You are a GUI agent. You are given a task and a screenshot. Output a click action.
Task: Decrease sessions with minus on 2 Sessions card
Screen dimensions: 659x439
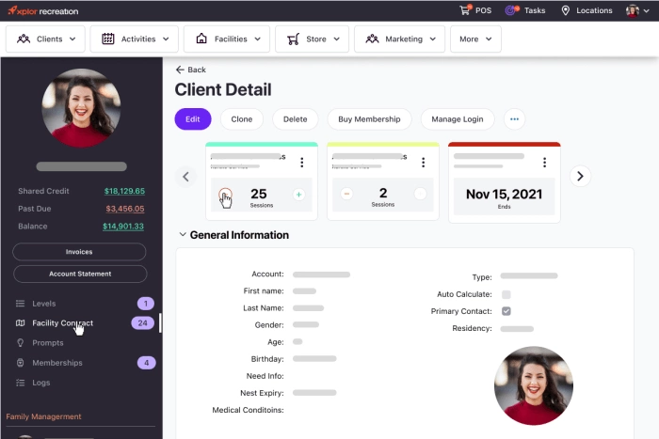tap(346, 194)
